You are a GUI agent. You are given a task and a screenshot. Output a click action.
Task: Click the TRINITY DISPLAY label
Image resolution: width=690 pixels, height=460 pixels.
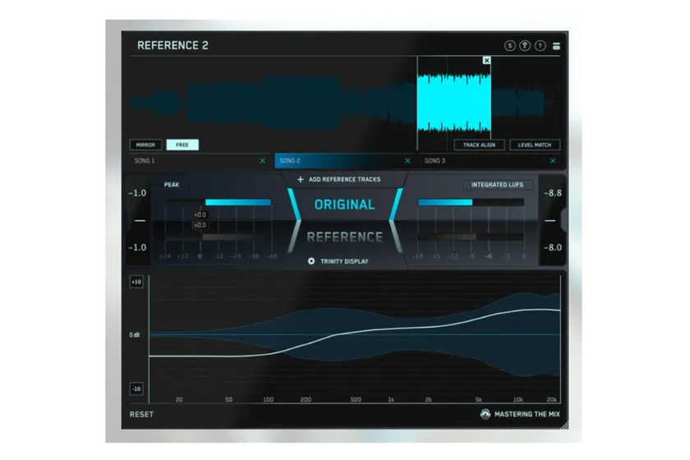[x=344, y=261]
